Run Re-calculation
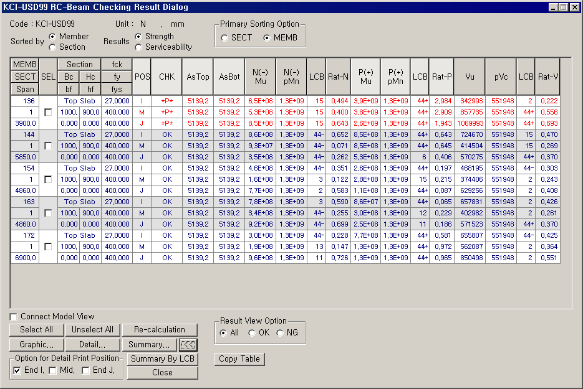Screen dimensions: 583x389 click(x=160, y=330)
